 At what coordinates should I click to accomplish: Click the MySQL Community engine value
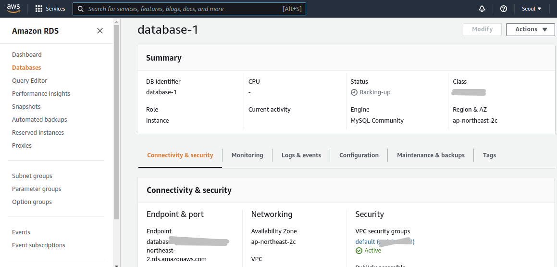click(x=377, y=121)
